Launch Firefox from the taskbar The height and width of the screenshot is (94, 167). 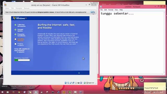click(13, 92)
